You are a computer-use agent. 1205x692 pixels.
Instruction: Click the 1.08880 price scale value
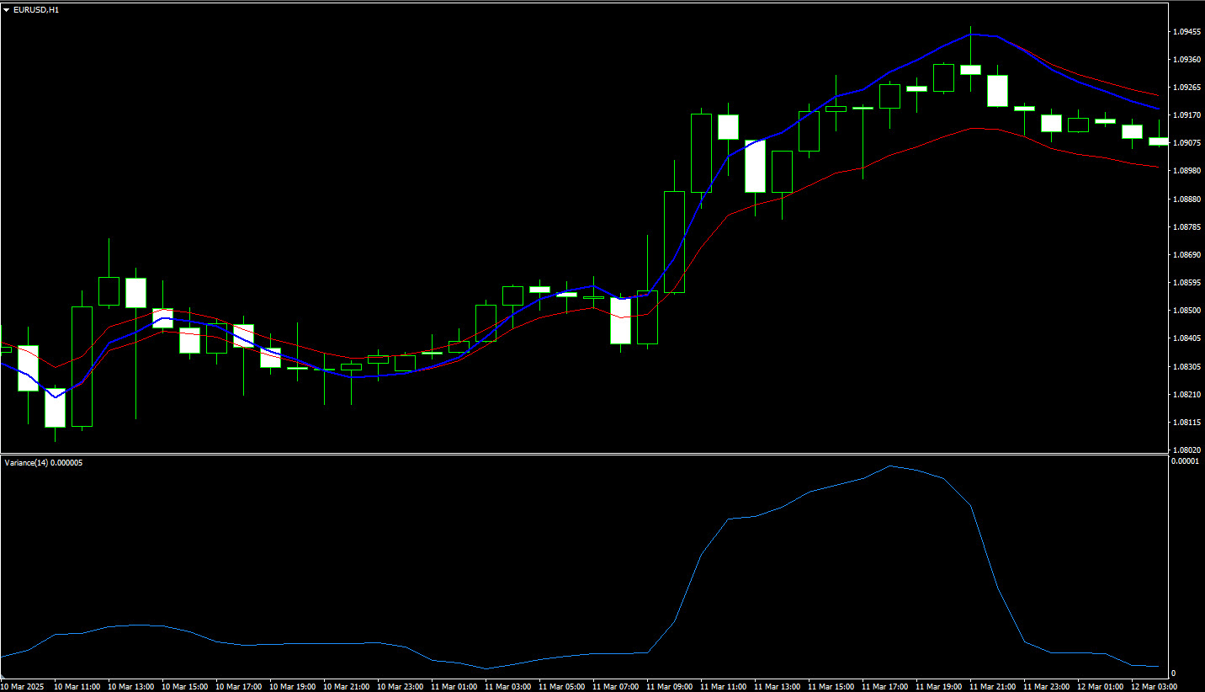(1186, 200)
